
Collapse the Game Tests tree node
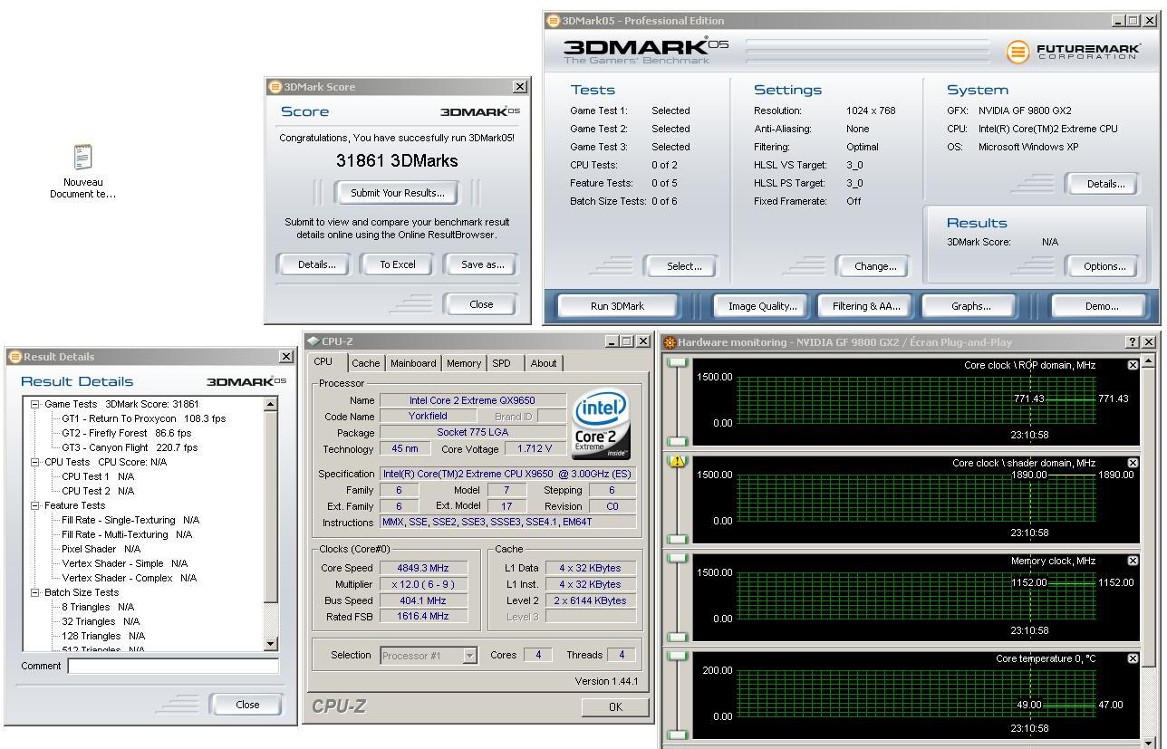pyautogui.click(x=35, y=404)
